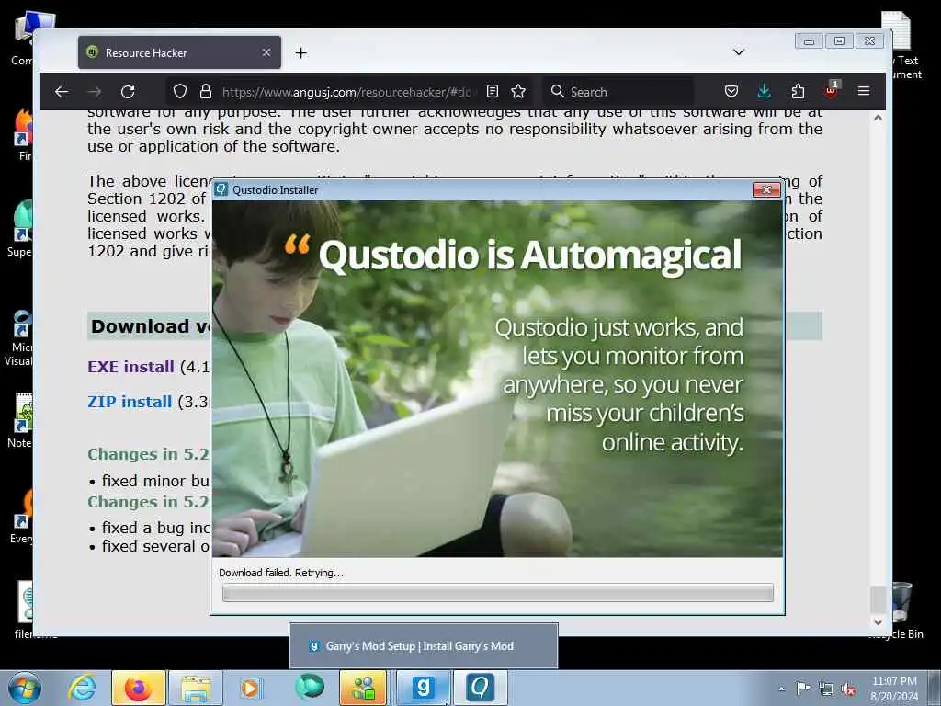This screenshot has width=941, height=706.
Task: Open Windows Explorer from taskbar
Action: point(196,688)
